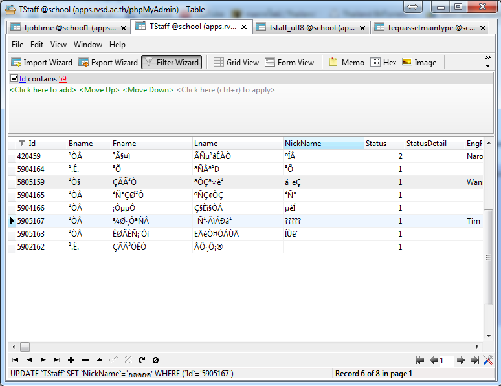The height and width of the screenshot is (386, 501).
Task: Open the Memo viewer
Action: 346,63
